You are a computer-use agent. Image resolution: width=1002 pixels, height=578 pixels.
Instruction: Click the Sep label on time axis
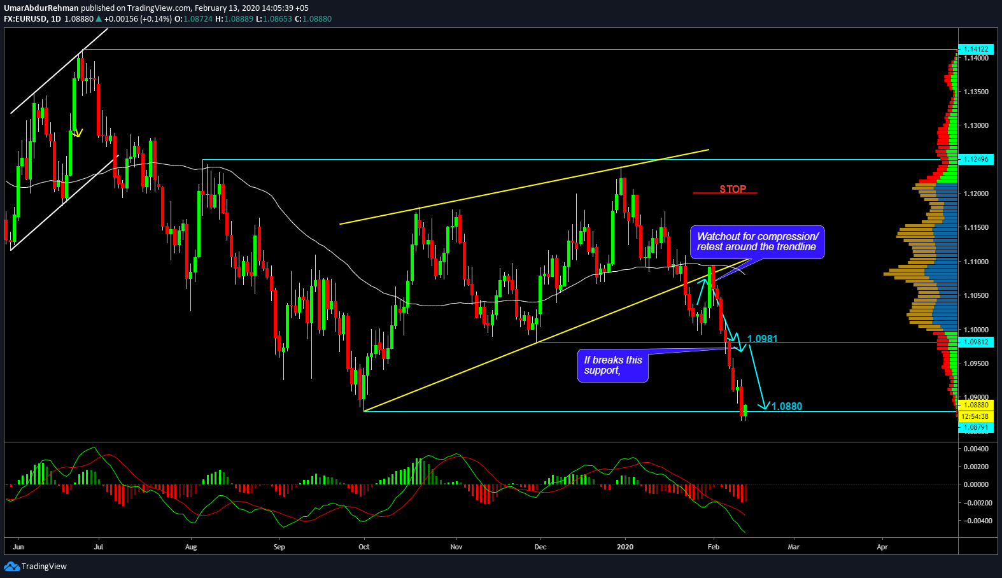point(279,547)
